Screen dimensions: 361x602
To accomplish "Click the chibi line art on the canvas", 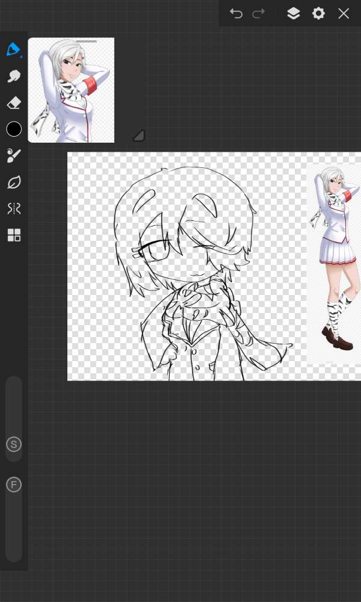I will [193, 271].
